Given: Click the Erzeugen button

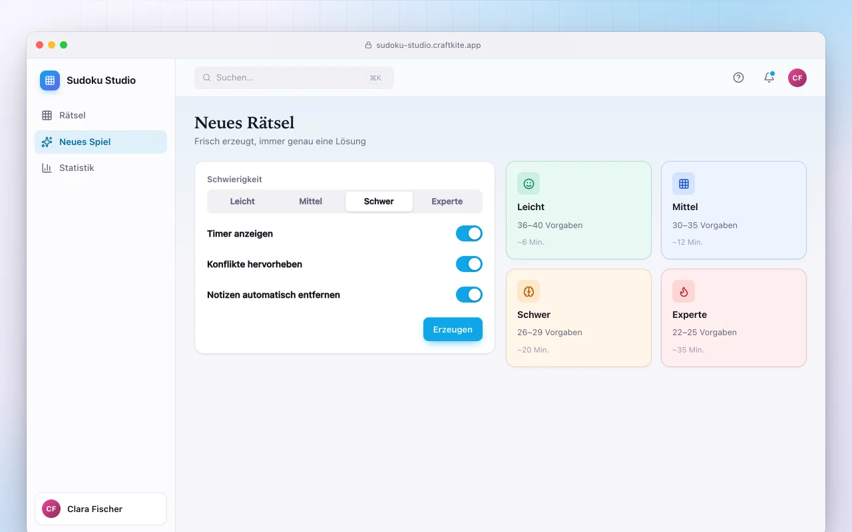Looking at the screenshot, I should (453, 329).
